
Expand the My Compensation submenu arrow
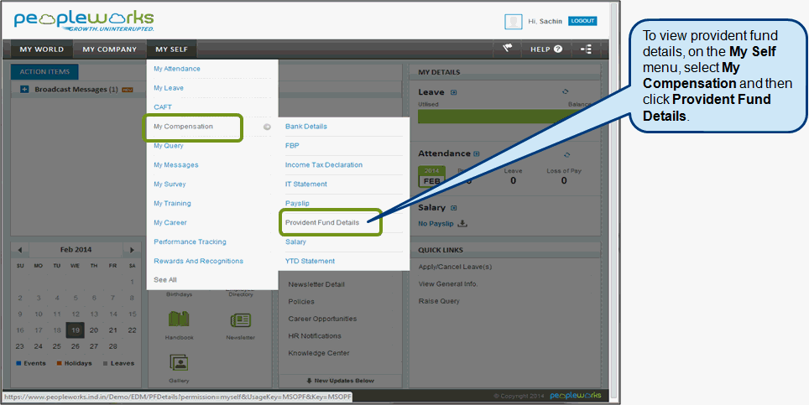click(x=267, y=127)
